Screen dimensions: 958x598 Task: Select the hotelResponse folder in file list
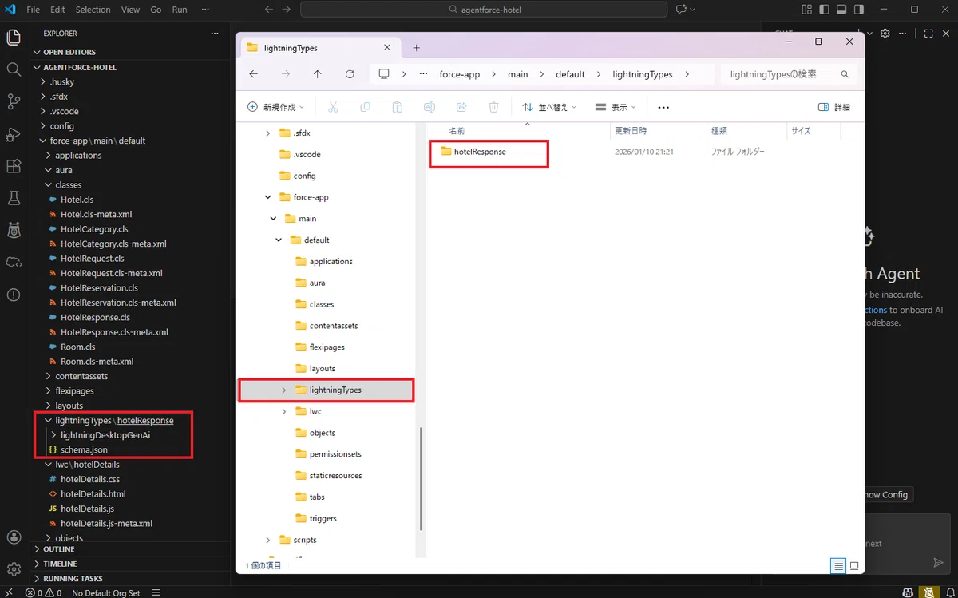coord(480,152)
